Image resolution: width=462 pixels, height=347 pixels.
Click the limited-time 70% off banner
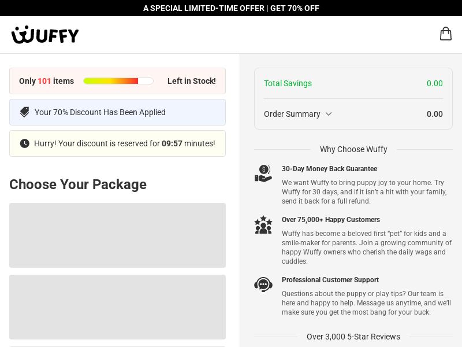(231, 8)
